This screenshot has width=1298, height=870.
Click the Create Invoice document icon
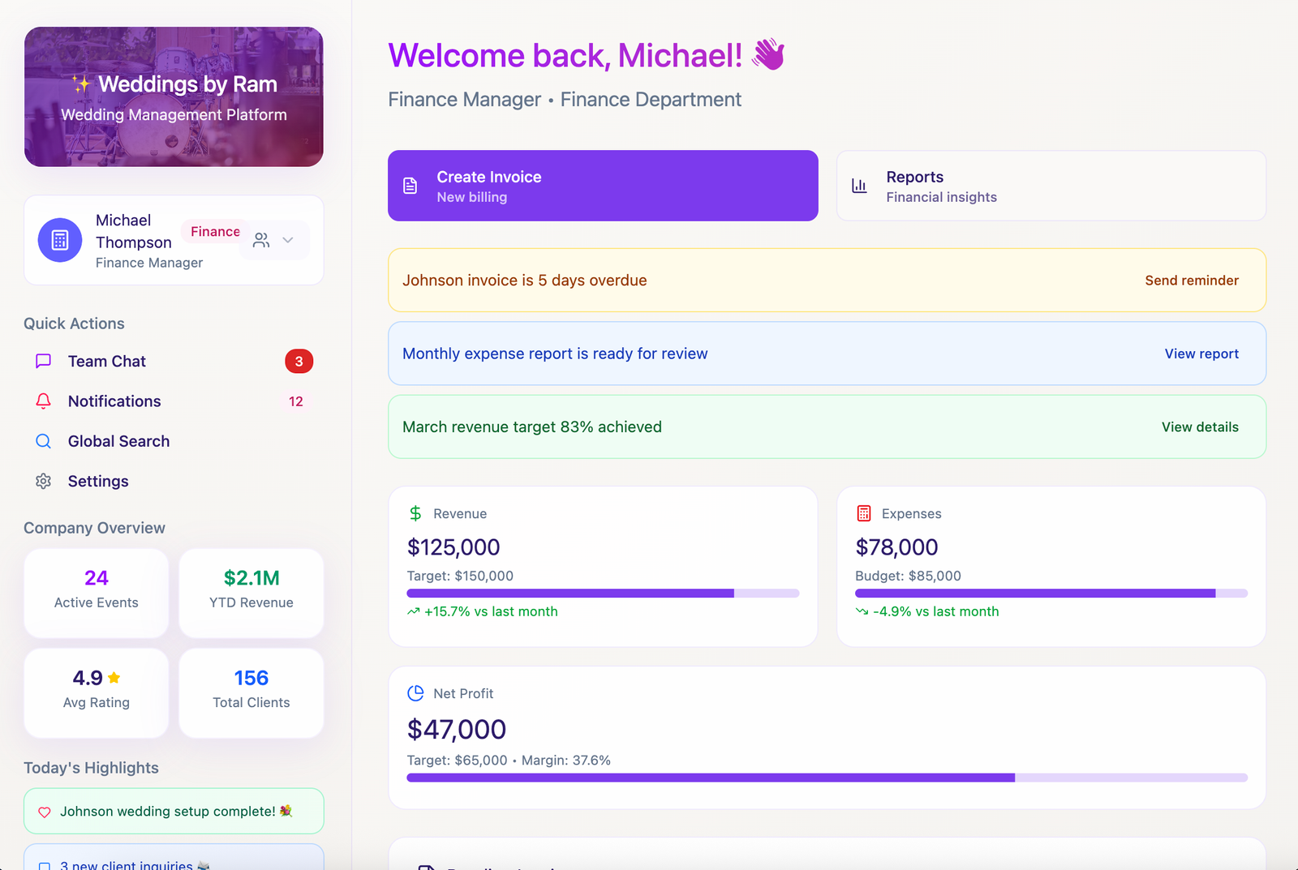410,186
